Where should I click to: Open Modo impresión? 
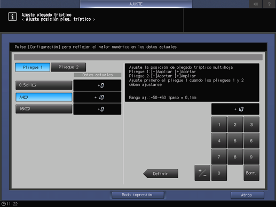138,195
